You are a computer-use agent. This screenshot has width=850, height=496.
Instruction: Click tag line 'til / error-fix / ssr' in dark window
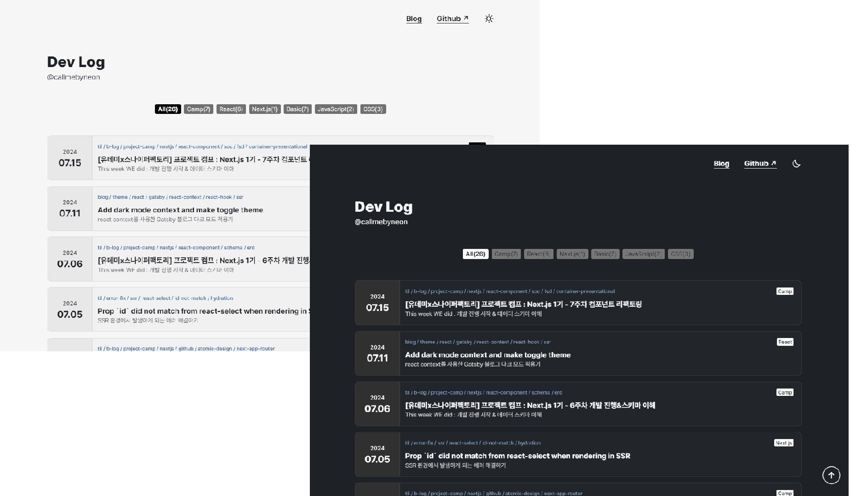point(473,443)
